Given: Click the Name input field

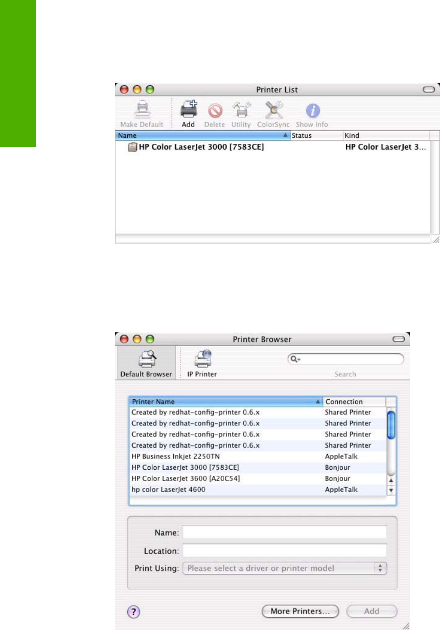Looking at the screenshot, I should 285,532.
